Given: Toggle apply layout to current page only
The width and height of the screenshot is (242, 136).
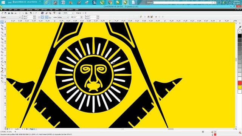Looking at the screenshot, I should pyautogui.click(x=50, y=17).
